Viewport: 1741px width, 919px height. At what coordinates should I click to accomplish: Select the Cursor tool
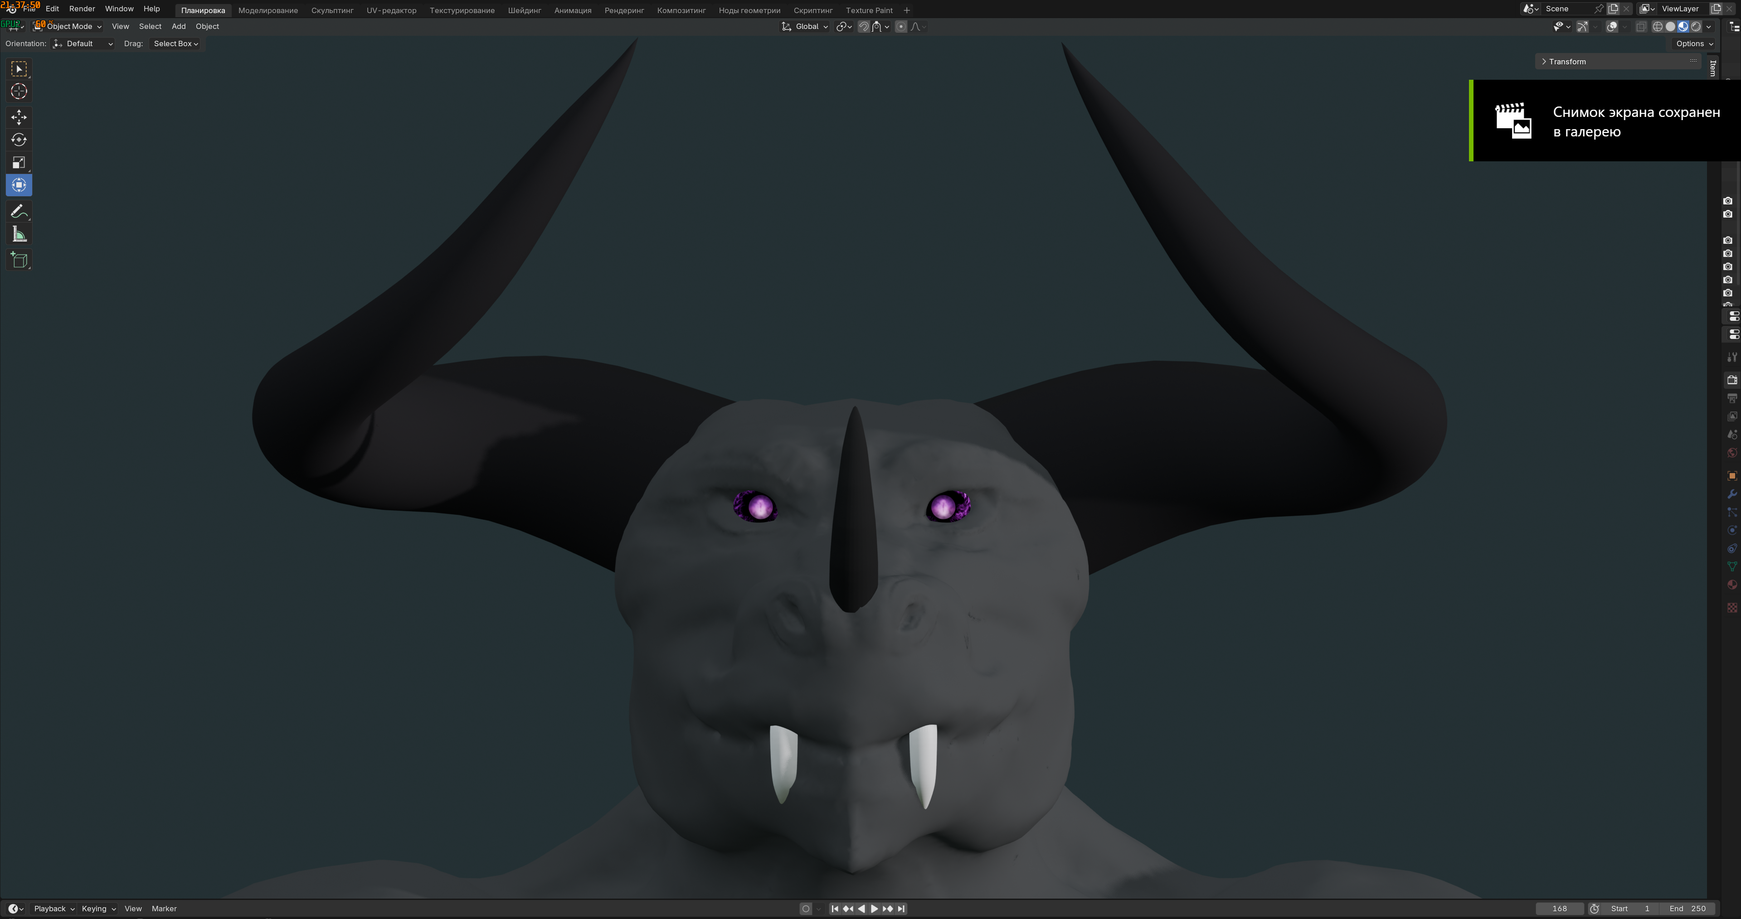19,92
